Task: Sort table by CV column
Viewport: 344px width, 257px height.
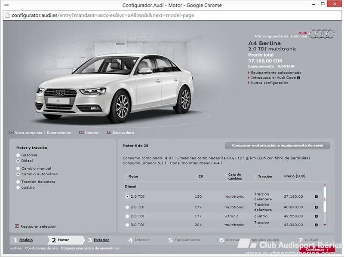Action: (x=199, y=177)
